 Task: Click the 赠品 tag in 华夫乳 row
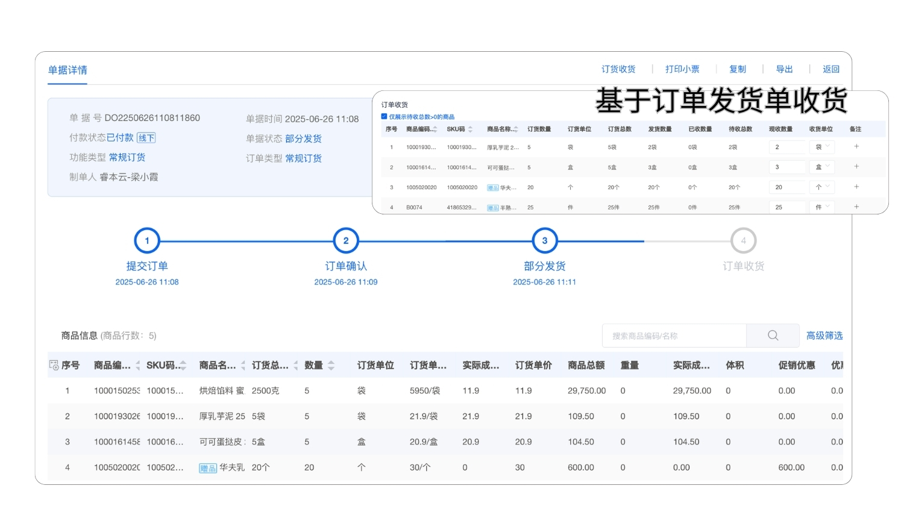pyautogui.click(x=208, y=468)
